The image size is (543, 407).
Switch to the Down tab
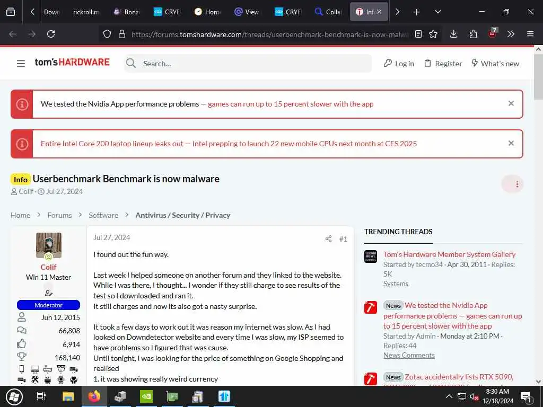[x=52, y=12]
